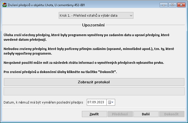The height and width of the screenshot is (123, 188).
Task: Maximize the Zrušení předpisů window
Action: pyautogui.click(x=172, y=5)
